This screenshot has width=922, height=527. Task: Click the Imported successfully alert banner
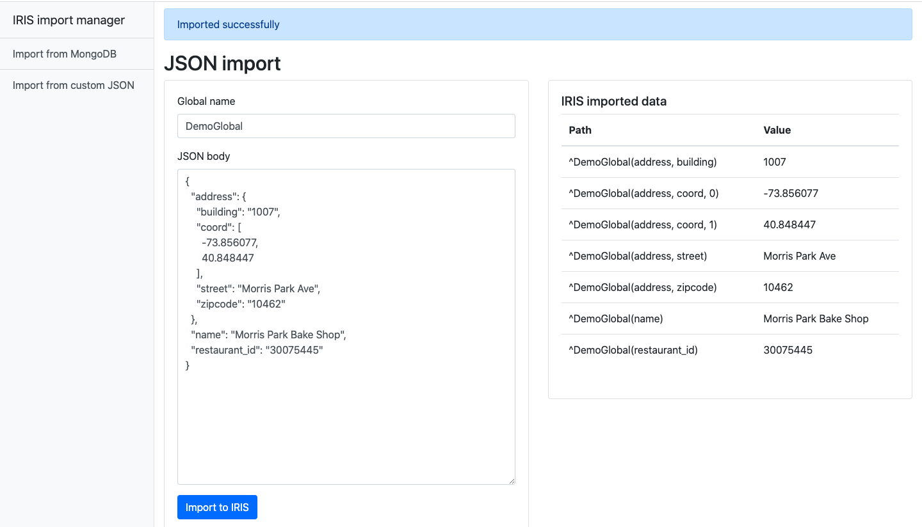pyautogui.click(x=537, y=24)
